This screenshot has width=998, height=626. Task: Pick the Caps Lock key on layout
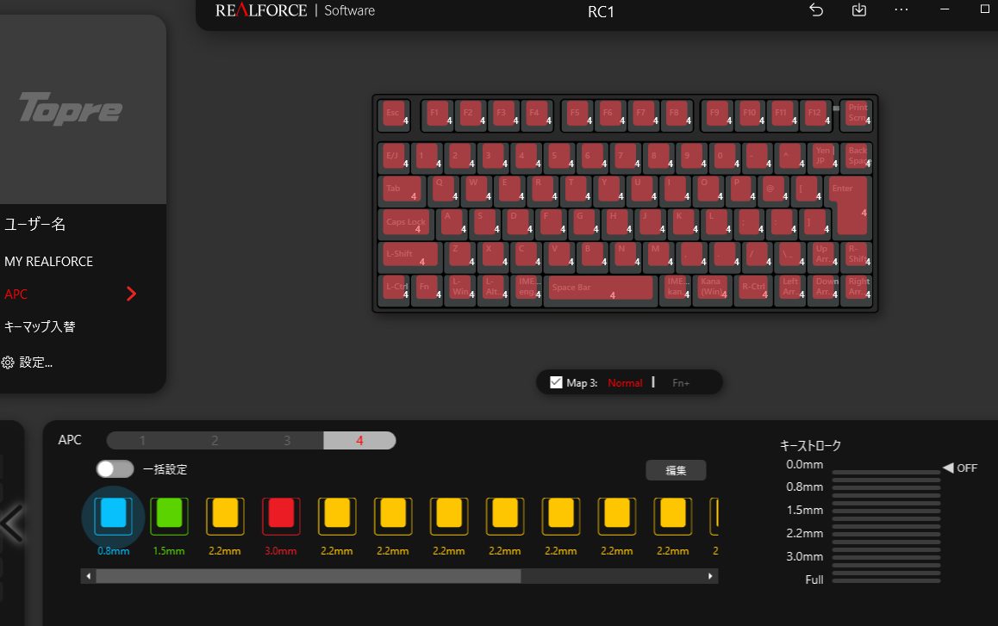click(x=406, y=223)
